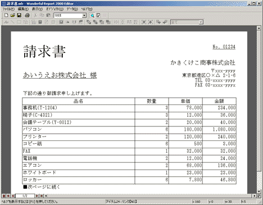Image resolution: width=263 pixels, height=205 pixels.
Task: Click the page number field showing 1/2
Action: click(x=25, y=196)
